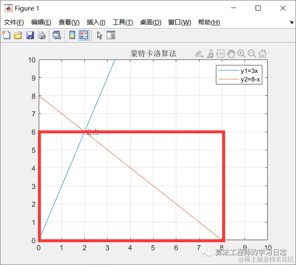Select the zoom out magnifier
The height and width of the screenshot is (265, 296).
pyautogui.click(x=252, y=54)
